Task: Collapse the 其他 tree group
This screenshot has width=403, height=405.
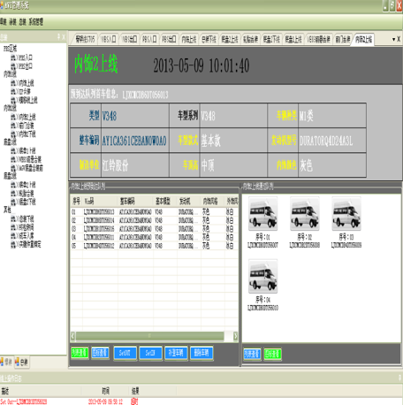Action: coord(7,210)
